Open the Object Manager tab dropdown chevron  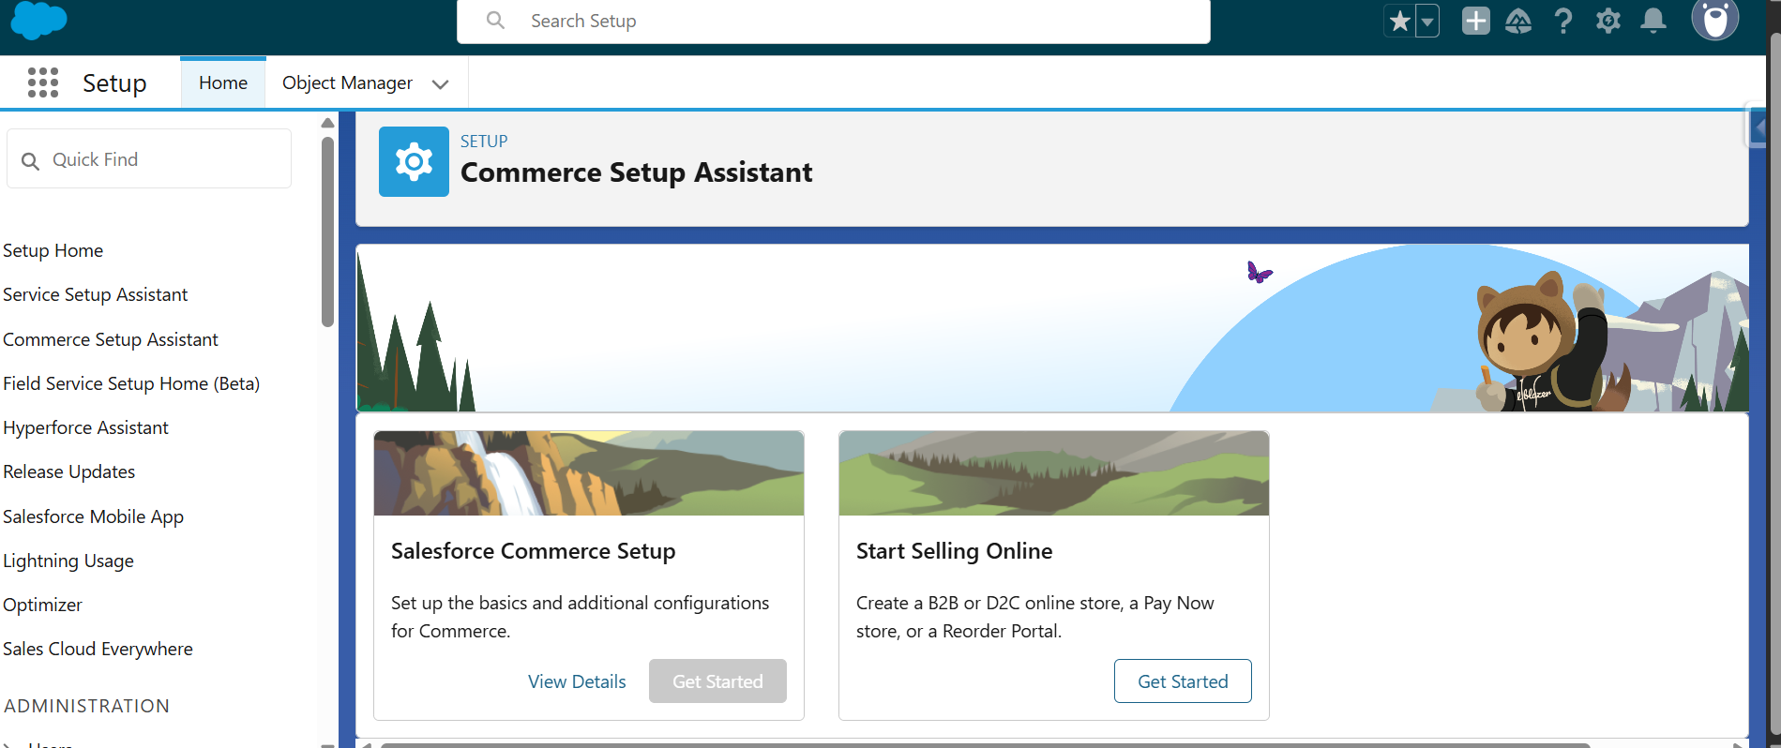click(440, 84)
